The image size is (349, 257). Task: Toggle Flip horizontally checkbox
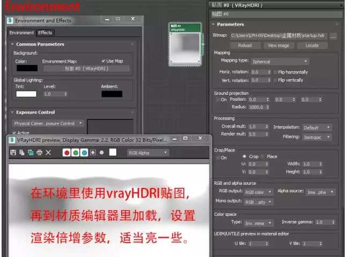[x=276, y=72]
